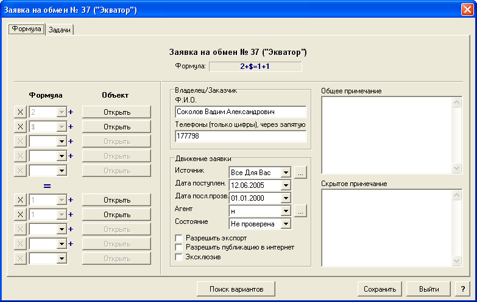Open help with the question mark button

point(463,289)
